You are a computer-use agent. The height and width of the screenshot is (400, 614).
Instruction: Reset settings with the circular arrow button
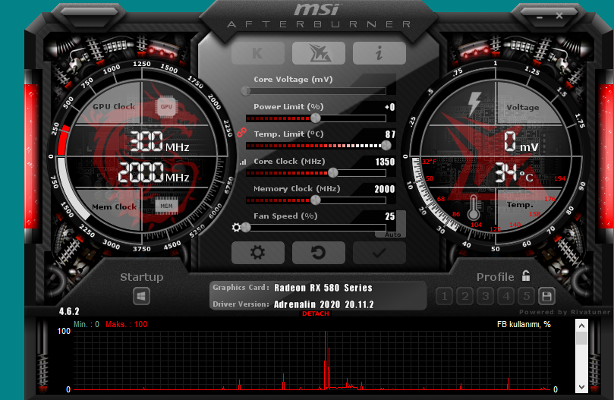click(318, 253)
